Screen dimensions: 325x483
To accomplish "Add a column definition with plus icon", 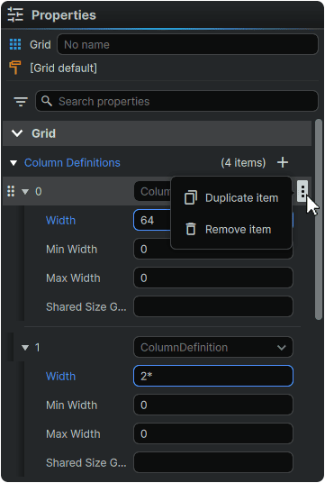I will coord(283,162).
